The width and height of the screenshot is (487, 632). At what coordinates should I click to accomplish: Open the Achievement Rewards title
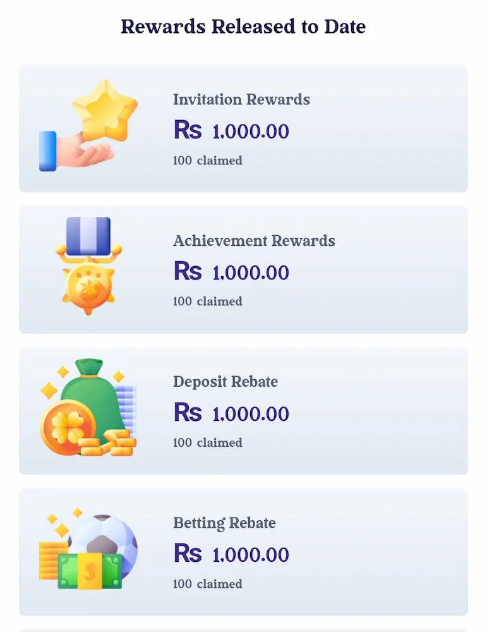pyautogui.click(x=254, y=241)
